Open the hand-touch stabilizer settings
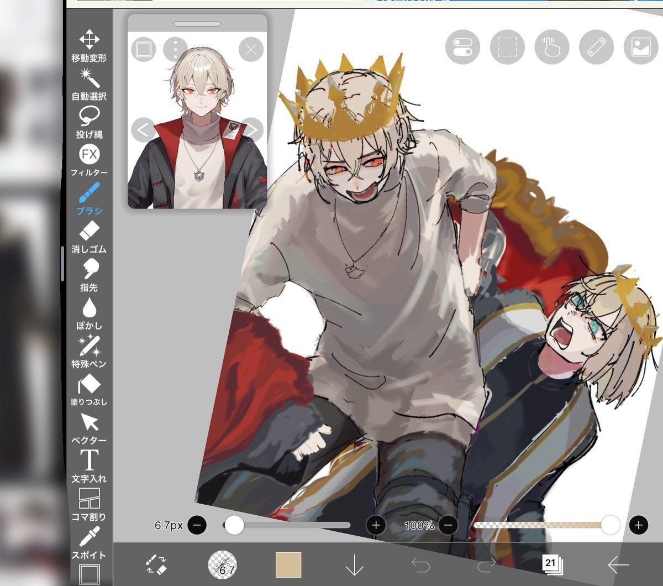Viewport: 663px width, 586px height. (x=552, y=47)
